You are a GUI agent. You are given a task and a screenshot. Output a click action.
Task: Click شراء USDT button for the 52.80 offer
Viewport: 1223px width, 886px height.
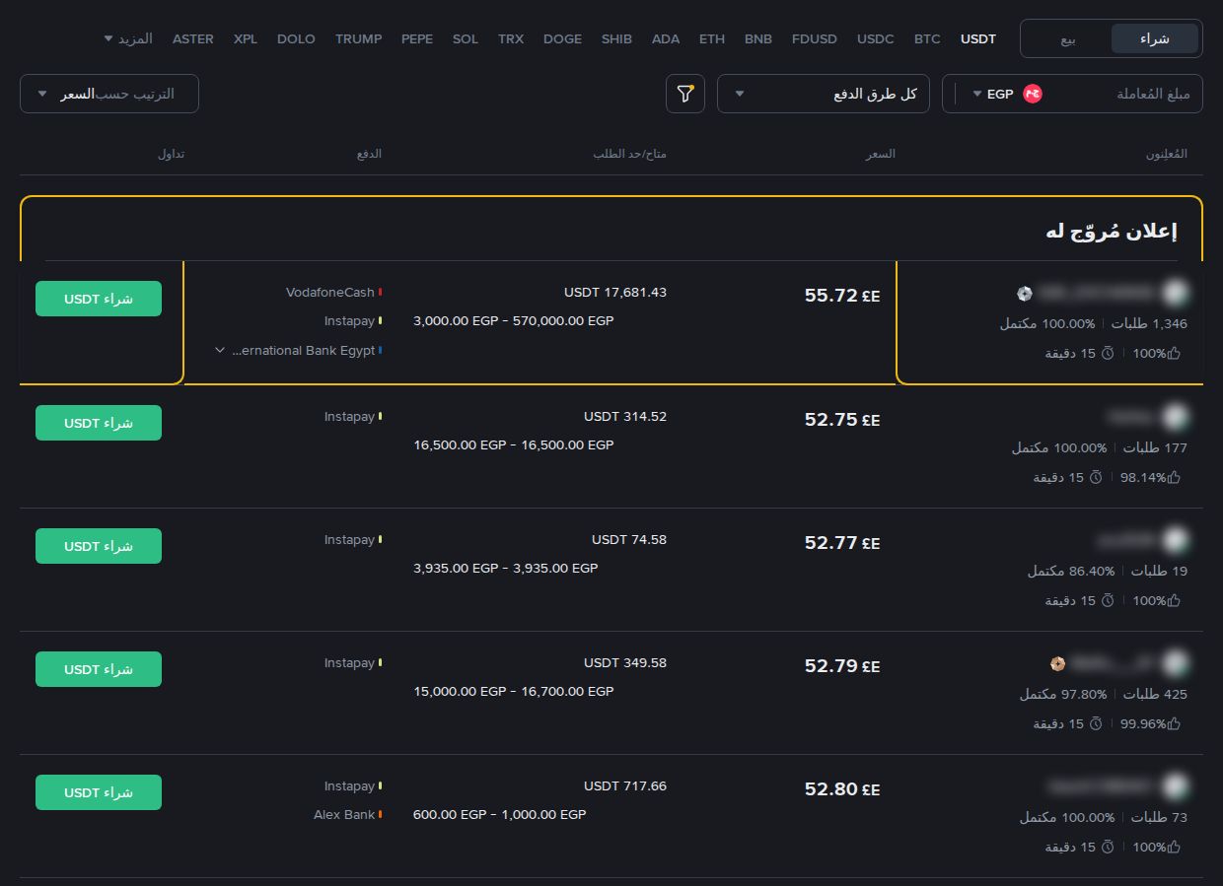tap(99, 792)
